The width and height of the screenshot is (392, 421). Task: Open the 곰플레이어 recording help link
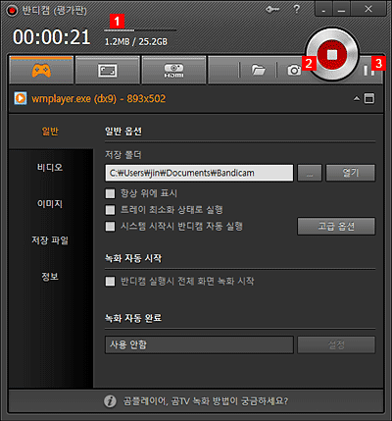point(206,401)
